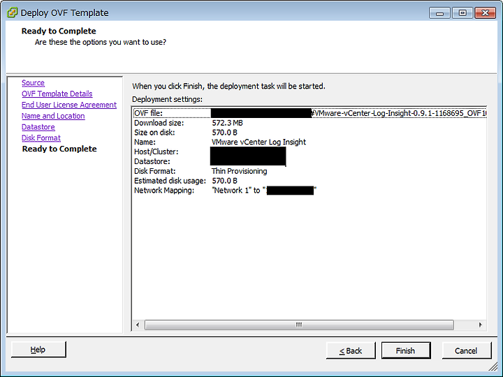Minimize the Deploy OVF Template window
503x377 pixels.
point(439,13)
